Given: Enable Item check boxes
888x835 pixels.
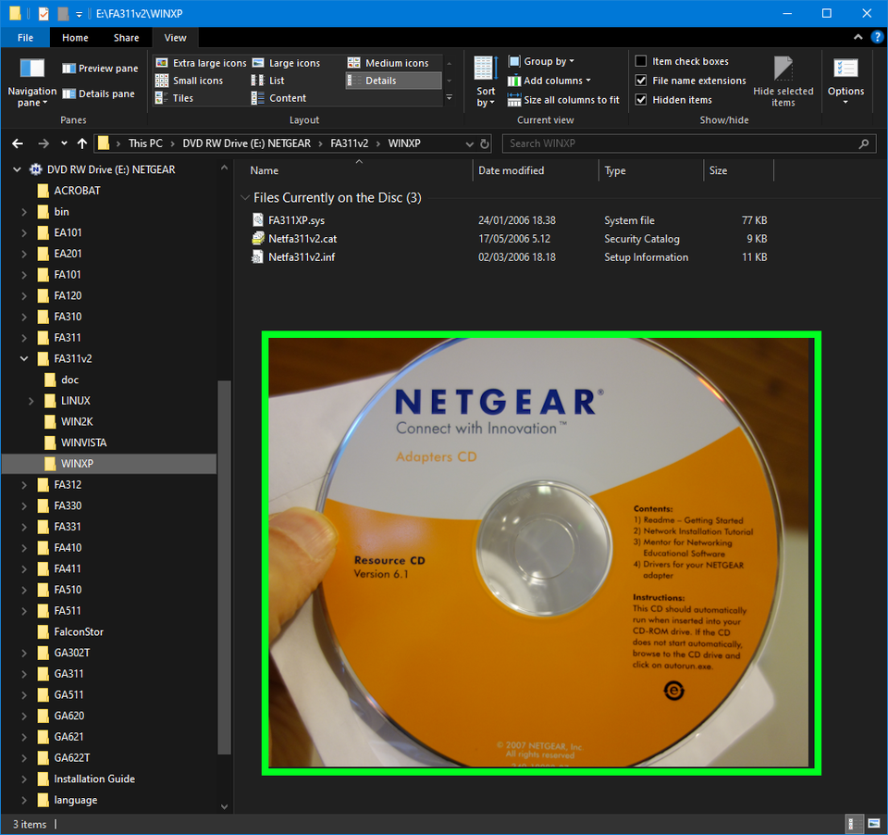Looking at the screenshot, I should (x=641, y=62).
